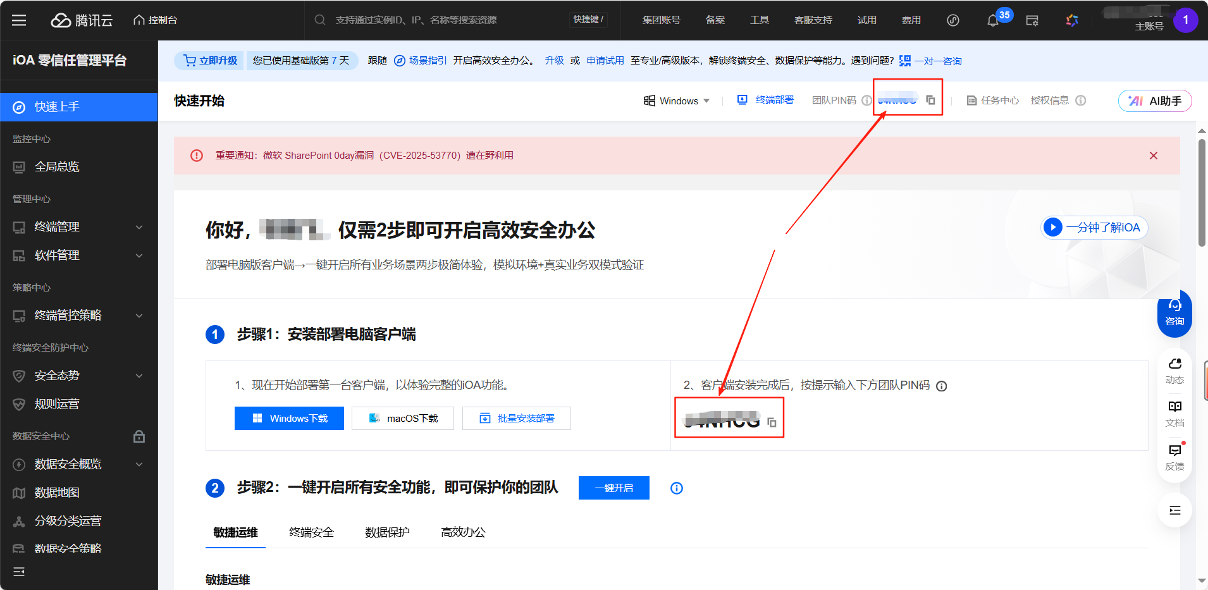
Task: Click the 反馈 feedback icon
Action: [1174, 454]
